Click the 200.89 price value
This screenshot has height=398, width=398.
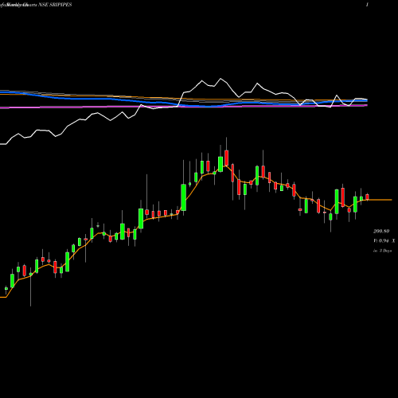click(381, 232)
